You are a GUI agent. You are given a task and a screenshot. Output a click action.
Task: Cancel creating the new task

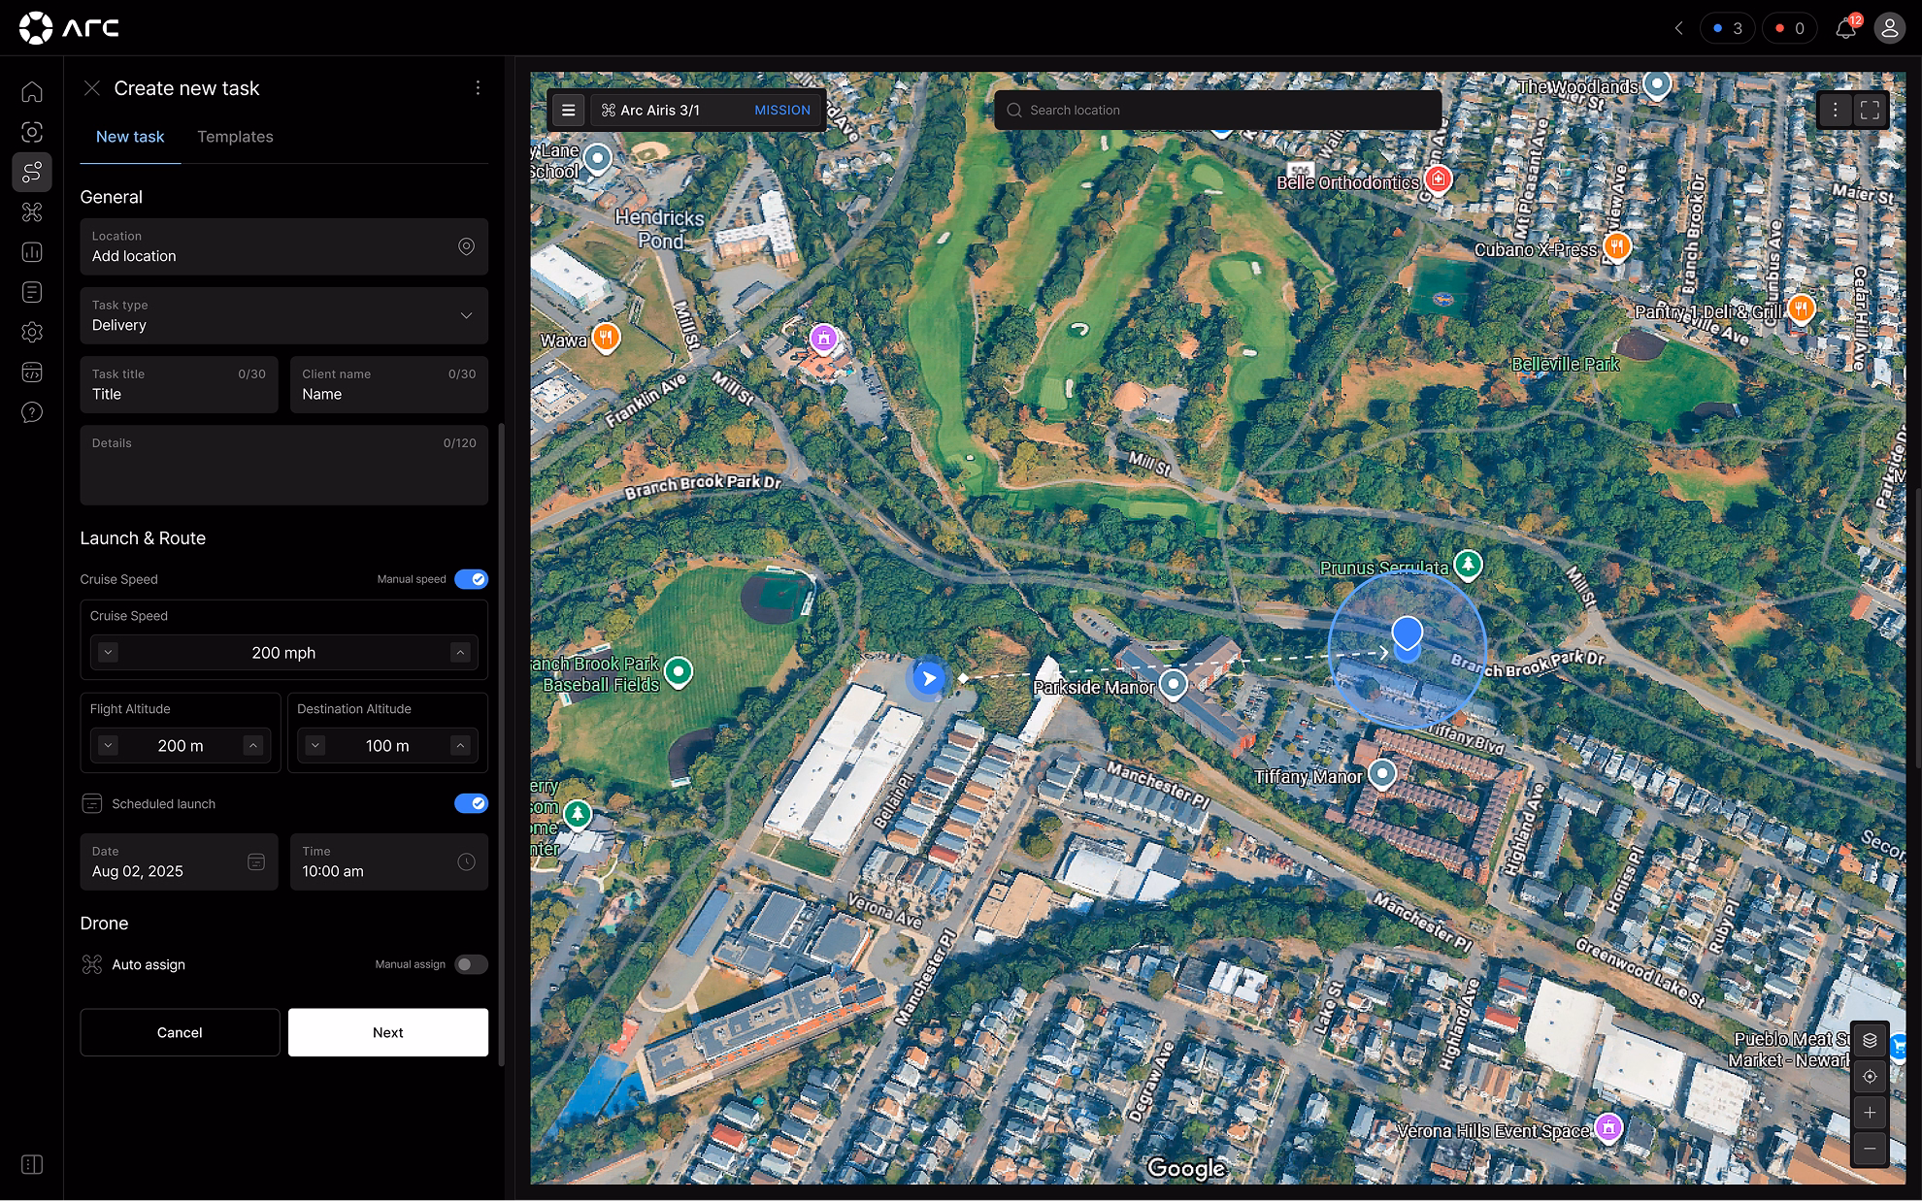(180, 1032)
